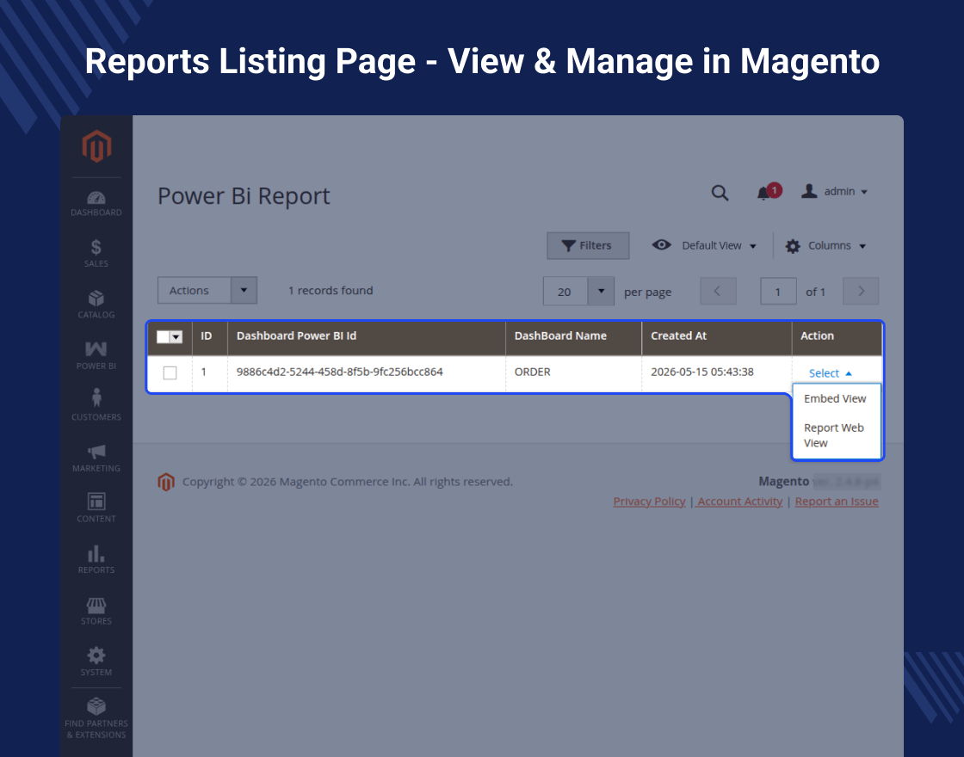Viewport: 964px width, 757px height.
Task: Open the Catalog sidebar menu
Action: tap(96, 305)
